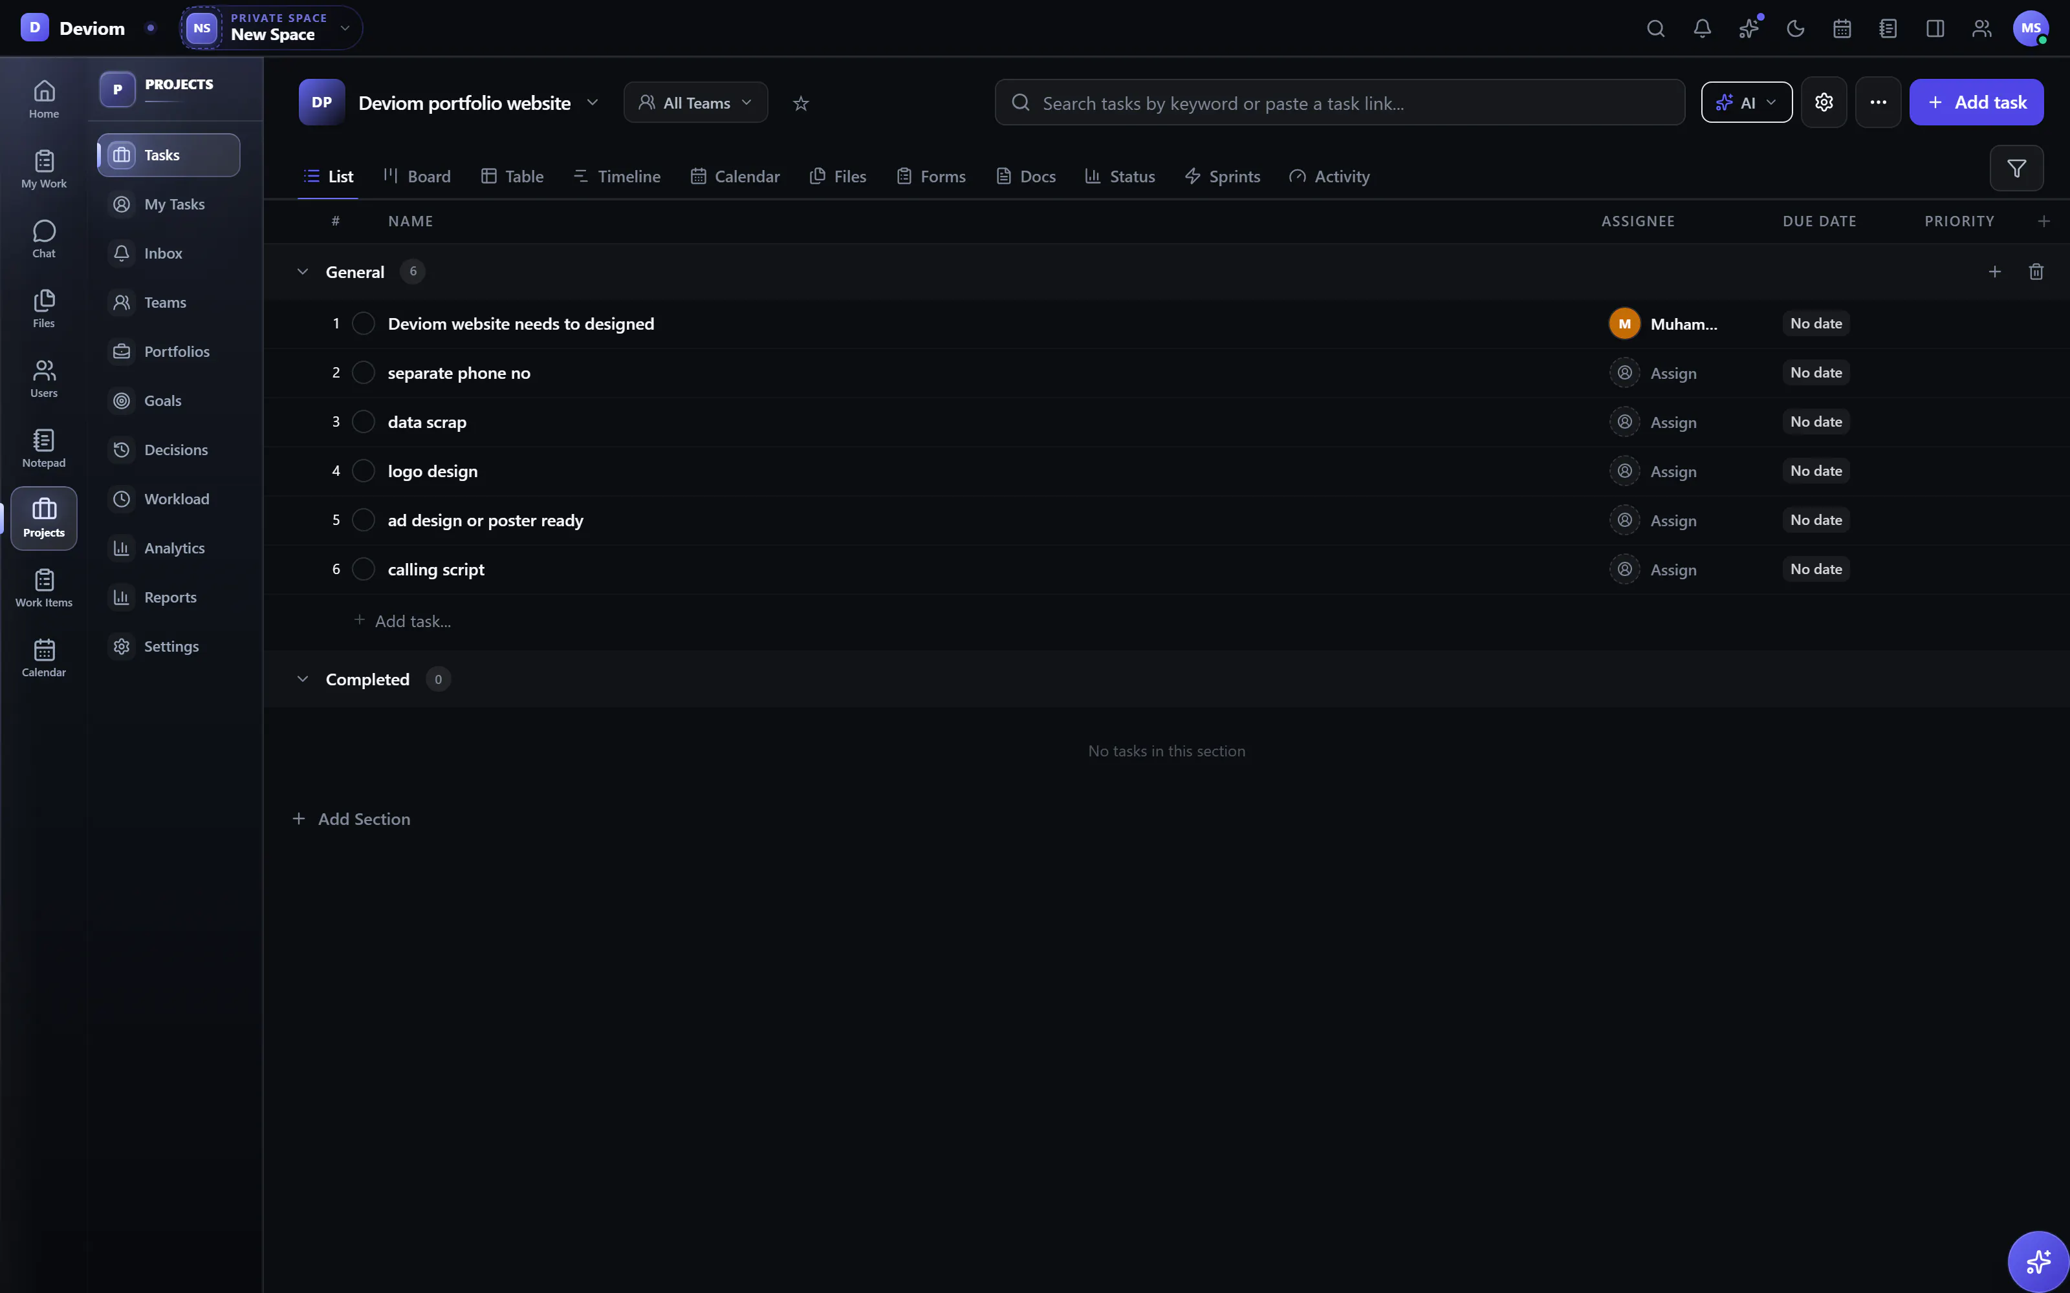Open My Work in the left rail
2070x1293 pixels.
[x=43, y=169]
